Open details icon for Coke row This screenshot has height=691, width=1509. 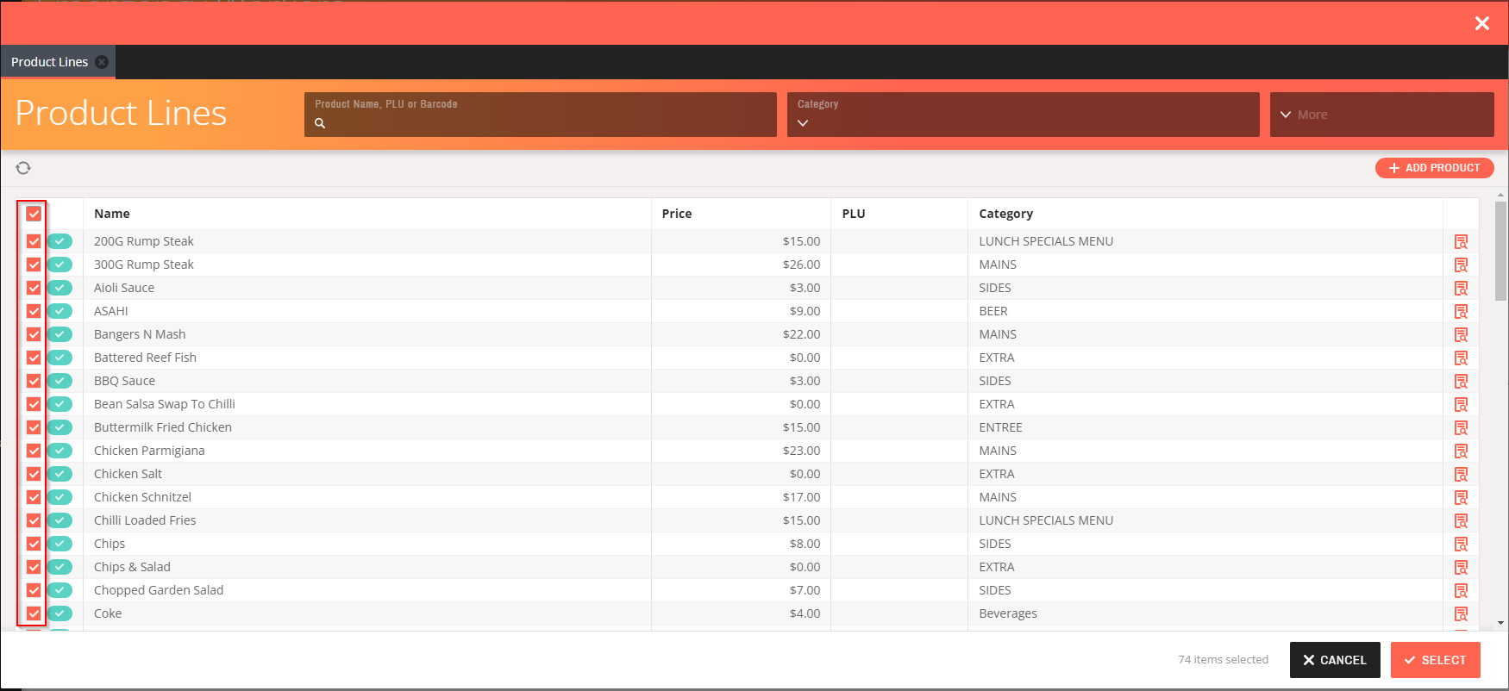(x=1461, y=613)
